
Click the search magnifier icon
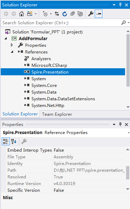124,23
